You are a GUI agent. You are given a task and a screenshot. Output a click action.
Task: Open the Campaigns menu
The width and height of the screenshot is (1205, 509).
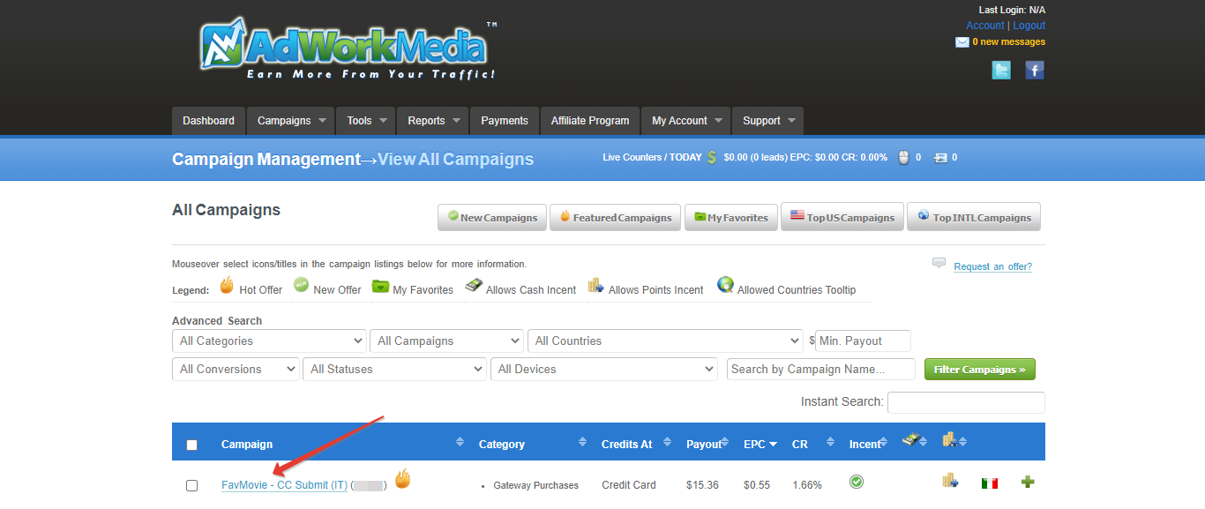click(284, 121)
